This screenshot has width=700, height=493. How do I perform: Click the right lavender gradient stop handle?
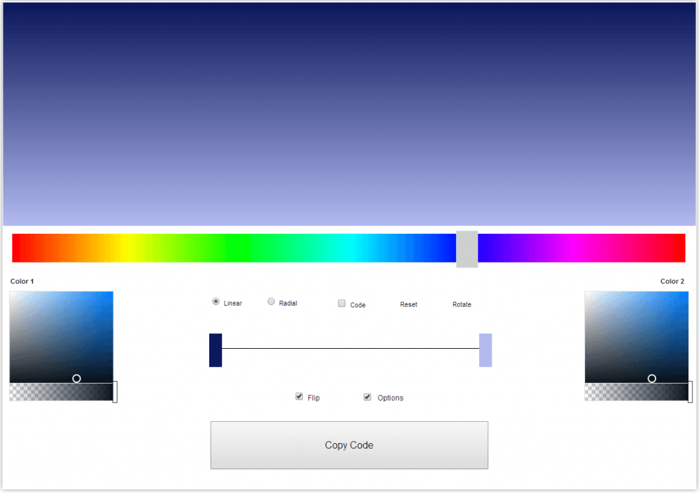pos(485,349)
